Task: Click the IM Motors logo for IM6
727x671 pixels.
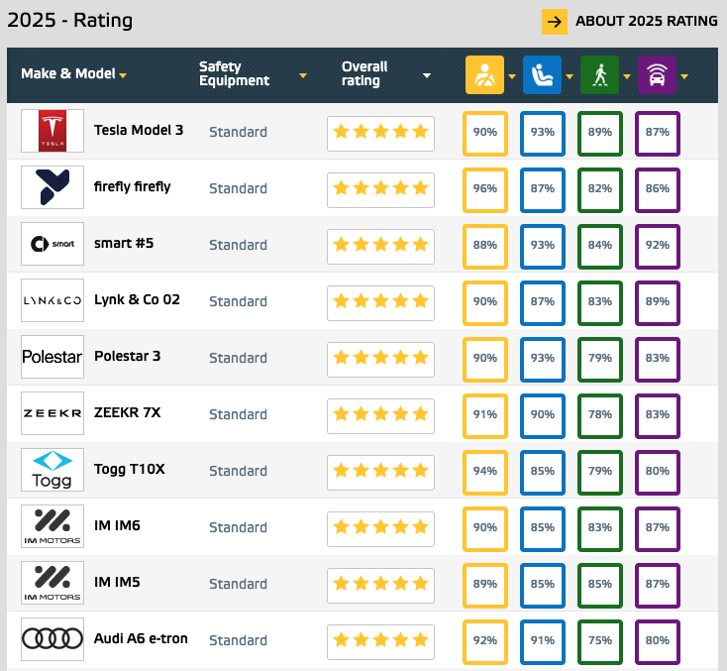Action: (52, 526)
